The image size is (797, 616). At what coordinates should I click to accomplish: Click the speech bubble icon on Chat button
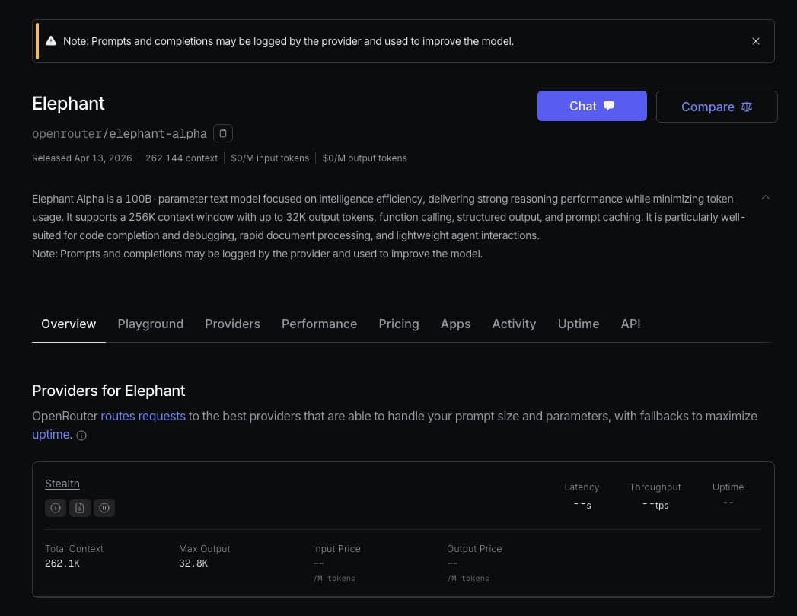(609, 106)
